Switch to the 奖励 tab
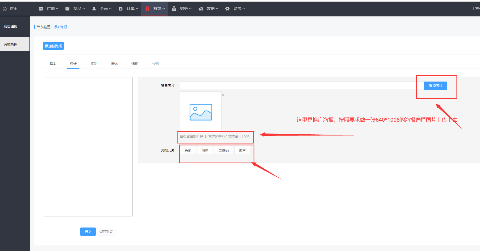This screenshot has width=480, height=251. (94, 64)
